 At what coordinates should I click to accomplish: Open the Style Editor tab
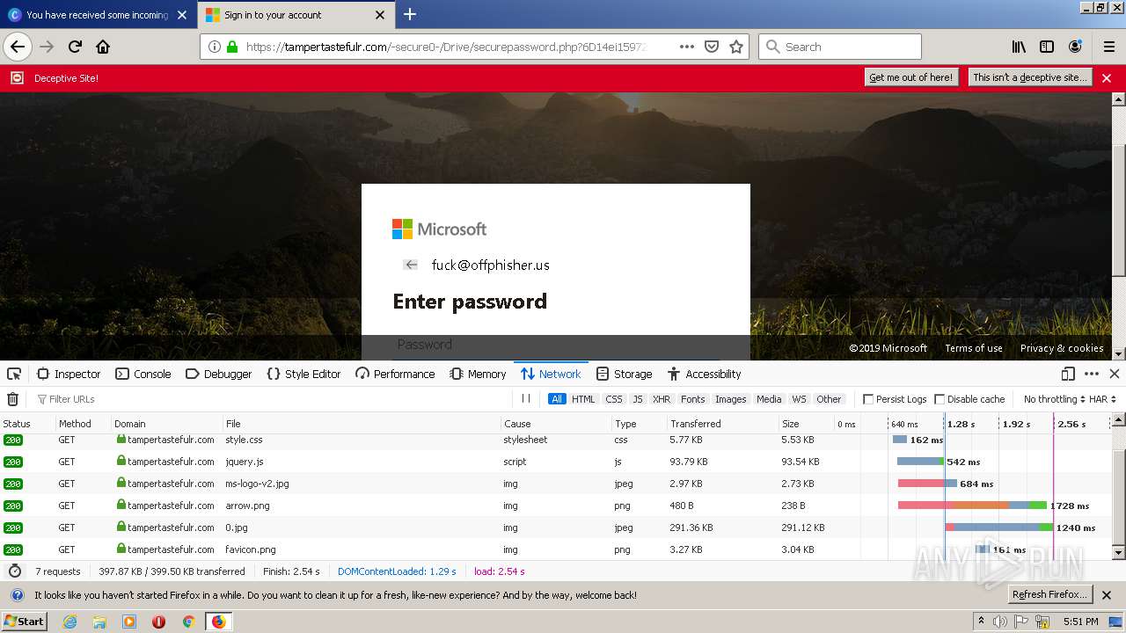point(303,374)
